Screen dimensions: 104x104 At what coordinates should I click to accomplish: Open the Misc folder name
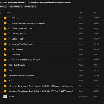pyautogui.click(x=10, y=70)
